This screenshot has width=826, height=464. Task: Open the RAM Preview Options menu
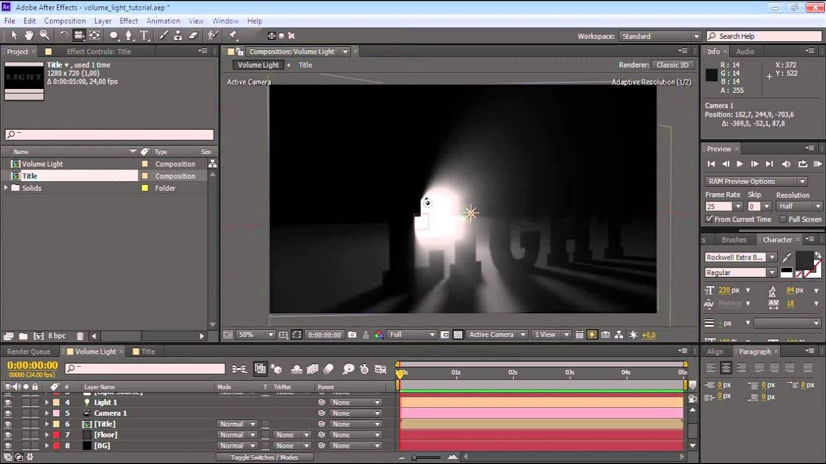(756, 182)
